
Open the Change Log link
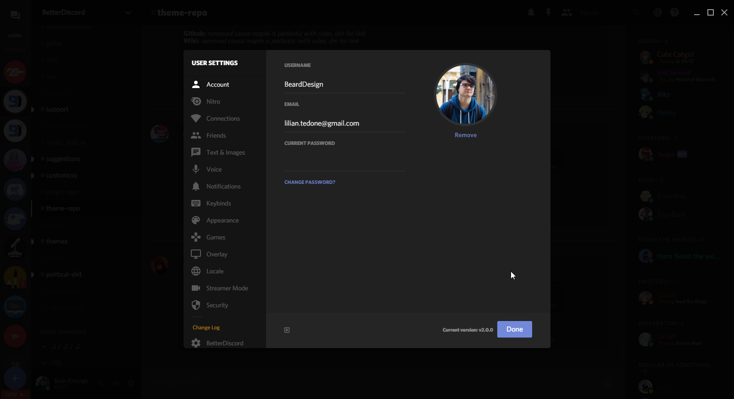tap(206, 327)
